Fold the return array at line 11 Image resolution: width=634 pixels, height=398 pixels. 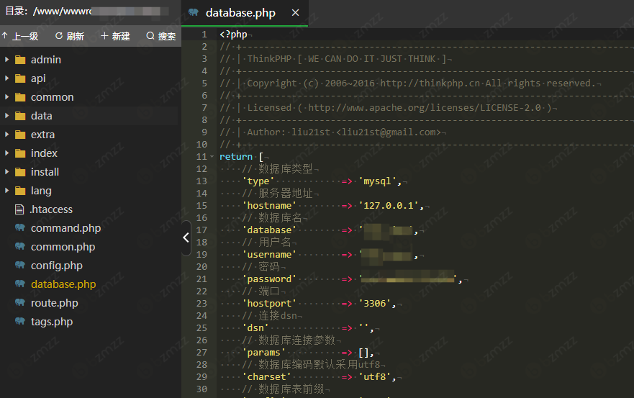[x=212, y=156]
